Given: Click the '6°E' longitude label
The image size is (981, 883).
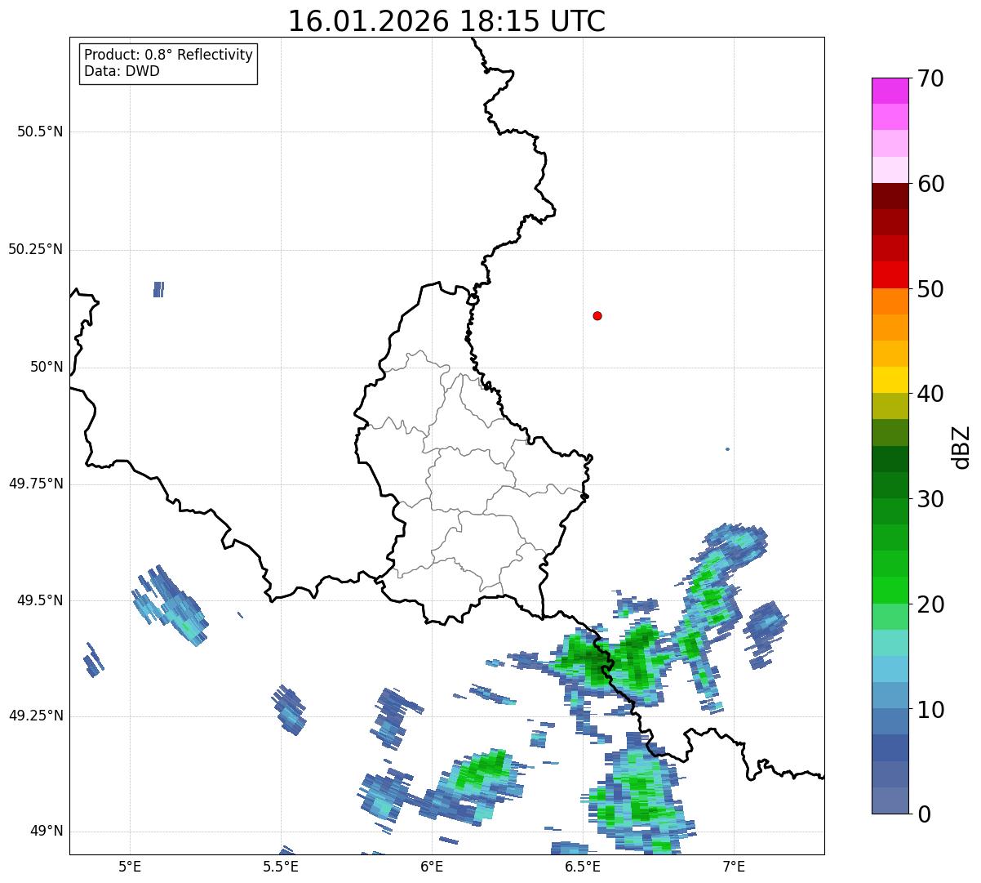Looking at the screenshot, I should point(432,866).
